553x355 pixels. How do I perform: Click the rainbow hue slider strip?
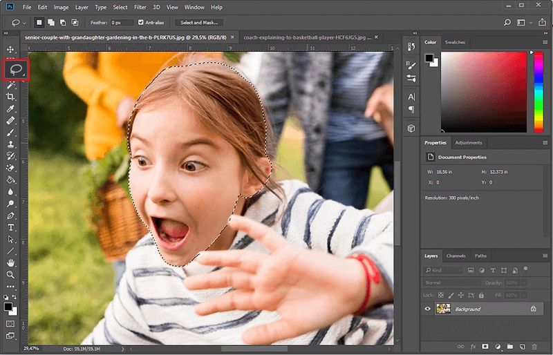click(x=538, y=90)
